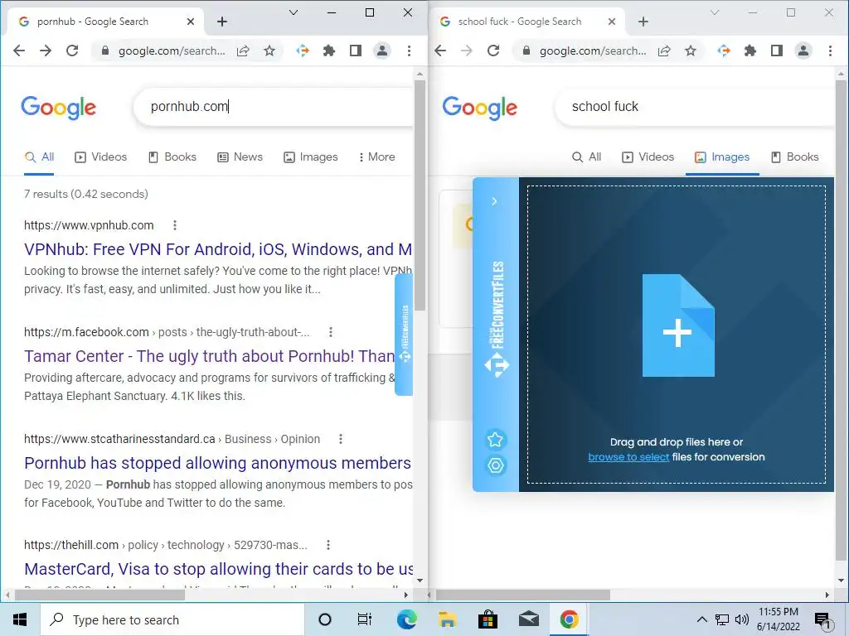Open File Explorer from taskbar
This screenshot has height=636, width=849.
coord(447,619)
